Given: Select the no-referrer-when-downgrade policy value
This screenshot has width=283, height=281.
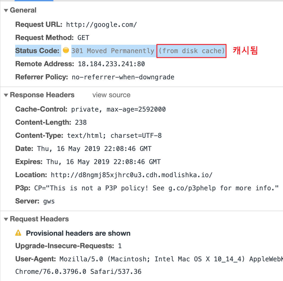Looking at the screenshot, I should tap(123, 77).
